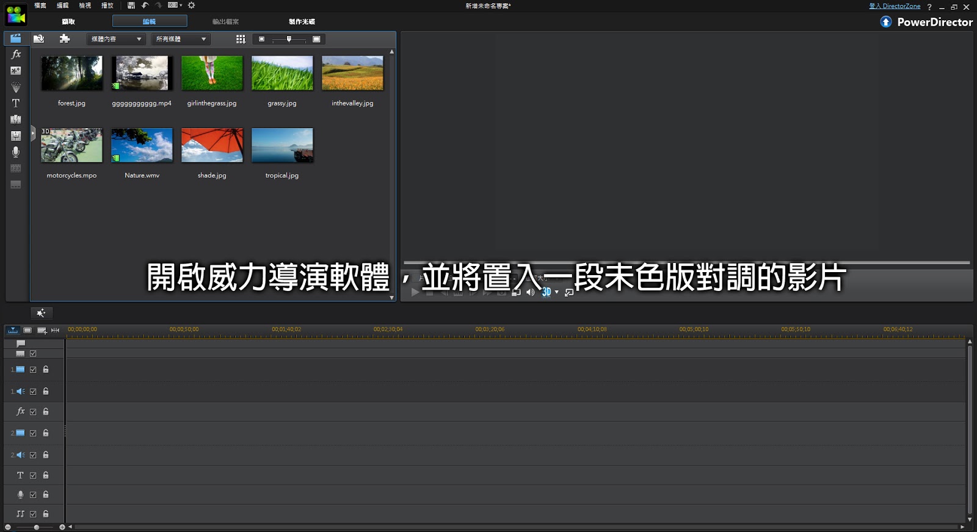The height and width of the screenshot is (532, 977).
Task: Select the motorcycles.mpo 3D thumbnail
Action: tap(72, 145)
